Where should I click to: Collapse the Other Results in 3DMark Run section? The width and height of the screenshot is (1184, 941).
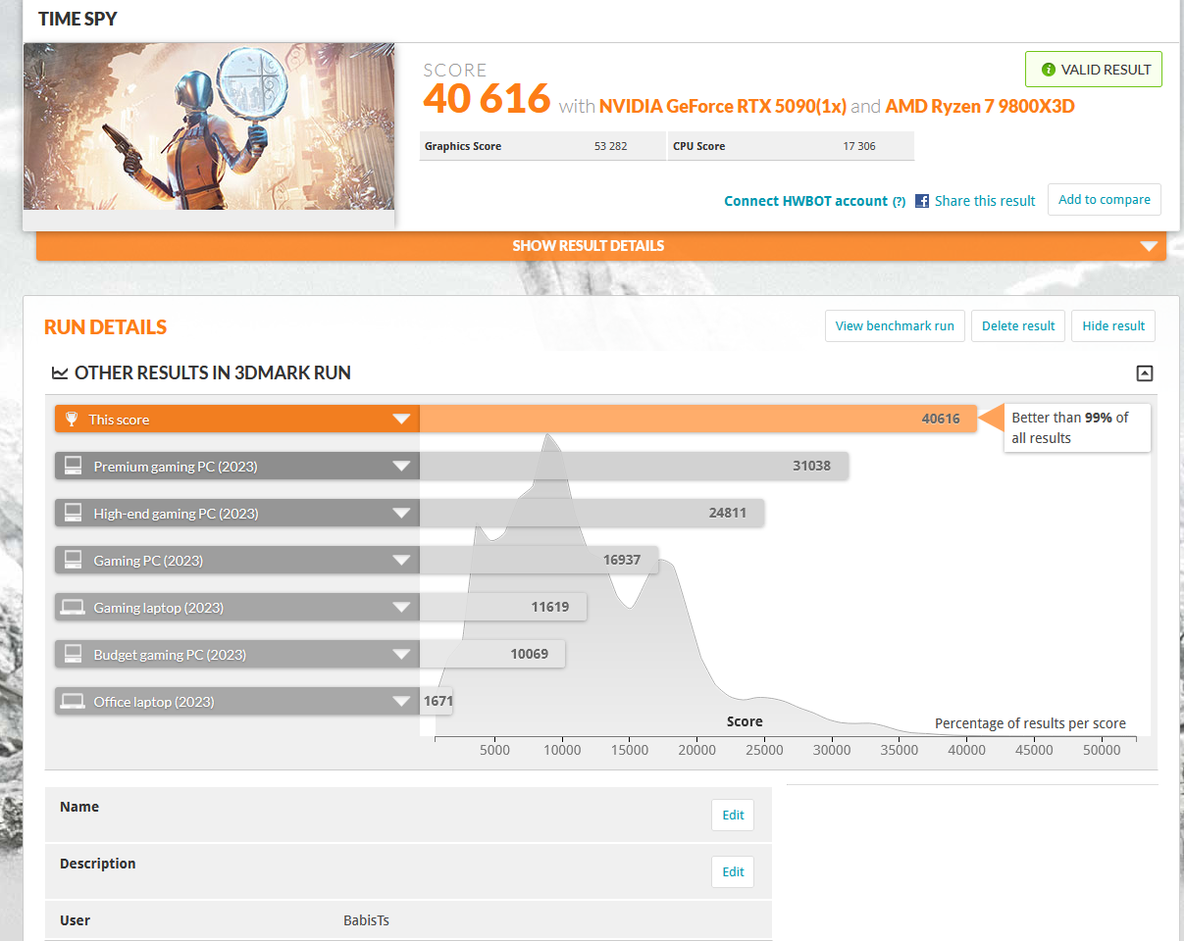[x=1145, y=373]
